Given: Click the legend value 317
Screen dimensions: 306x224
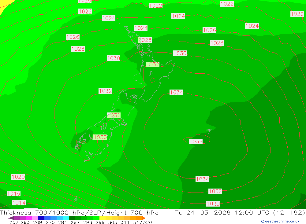Looking at the screenshot, I should point(138,222).
